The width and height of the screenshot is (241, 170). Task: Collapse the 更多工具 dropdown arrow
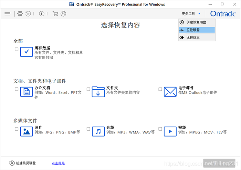[199, 14]
